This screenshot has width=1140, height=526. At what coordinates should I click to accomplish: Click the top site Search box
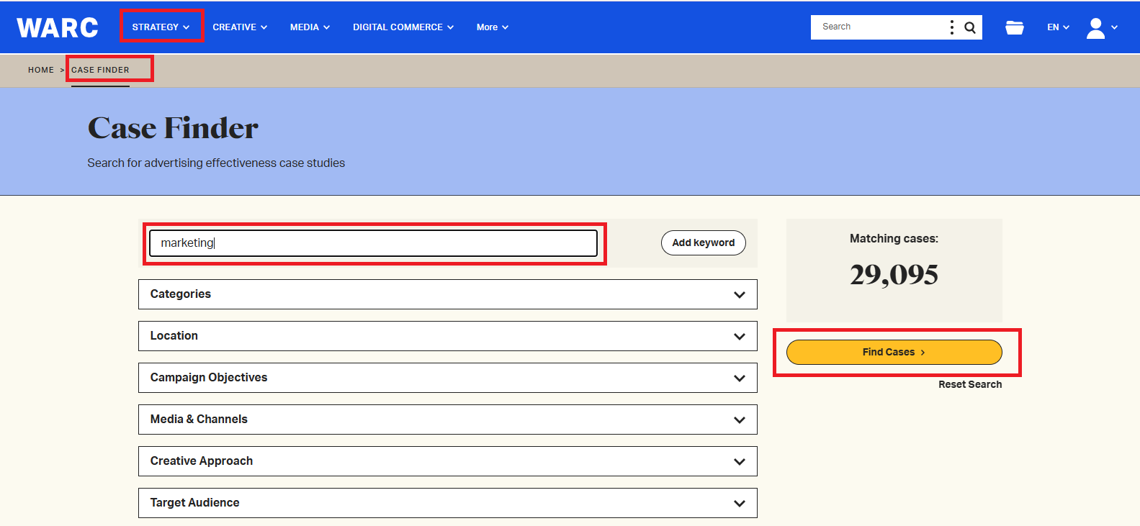tap(879, 27)
